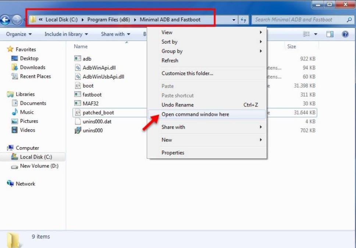Toggle the preview pane icon
Image resolution: width=356 pixels, height=248 pixels.
coord(330,34)
